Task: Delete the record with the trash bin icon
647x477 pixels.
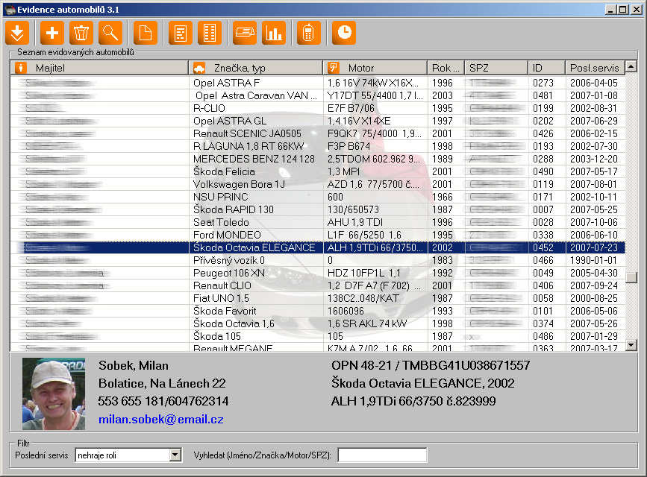Action: (x=81, y=33)
